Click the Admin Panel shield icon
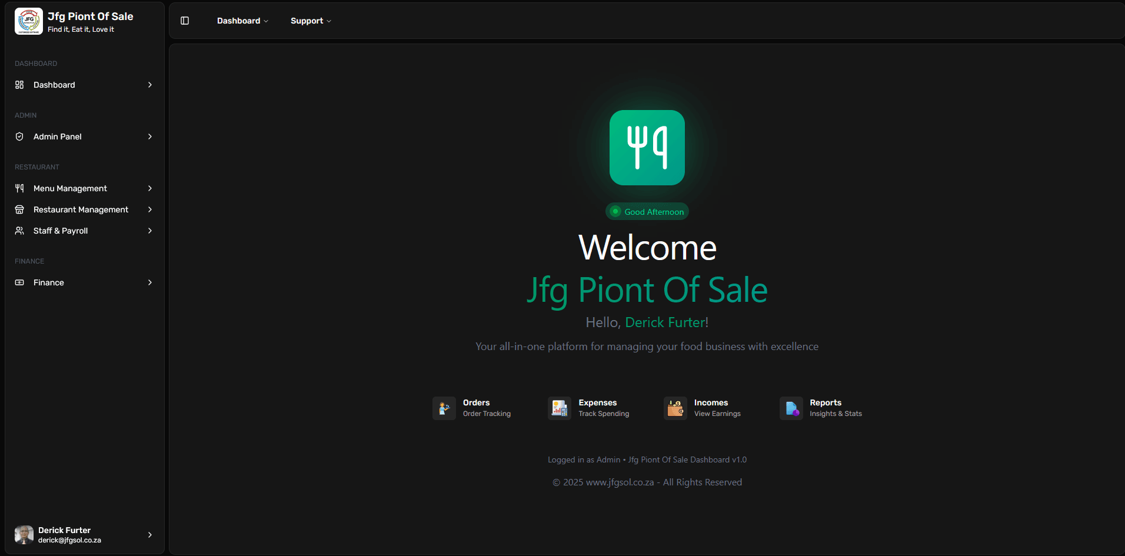The width and height of the screenshot is (1125, 556). pyautogui.click(x=19, y=136)
